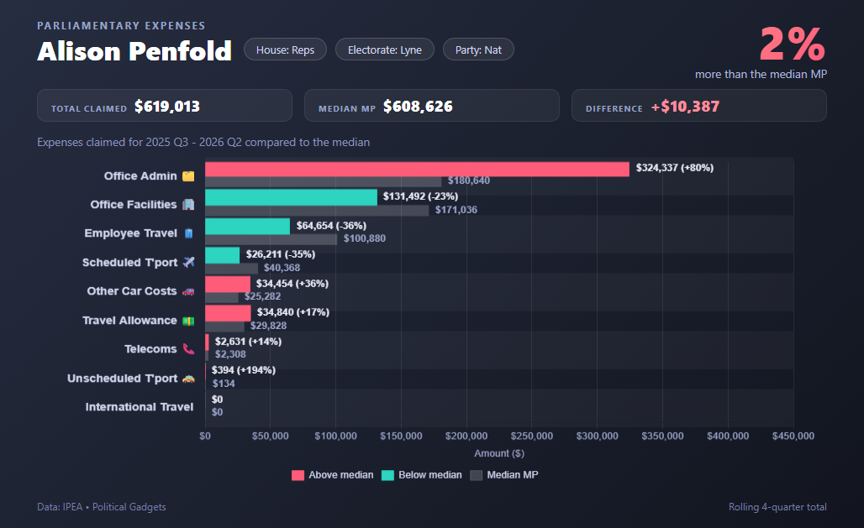Click the $25,282 median value
Screen dimensions: 864x528
coord(263,296)
